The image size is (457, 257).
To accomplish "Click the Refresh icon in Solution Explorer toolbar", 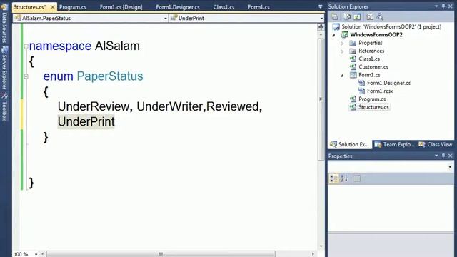I will tap(357, 17).
